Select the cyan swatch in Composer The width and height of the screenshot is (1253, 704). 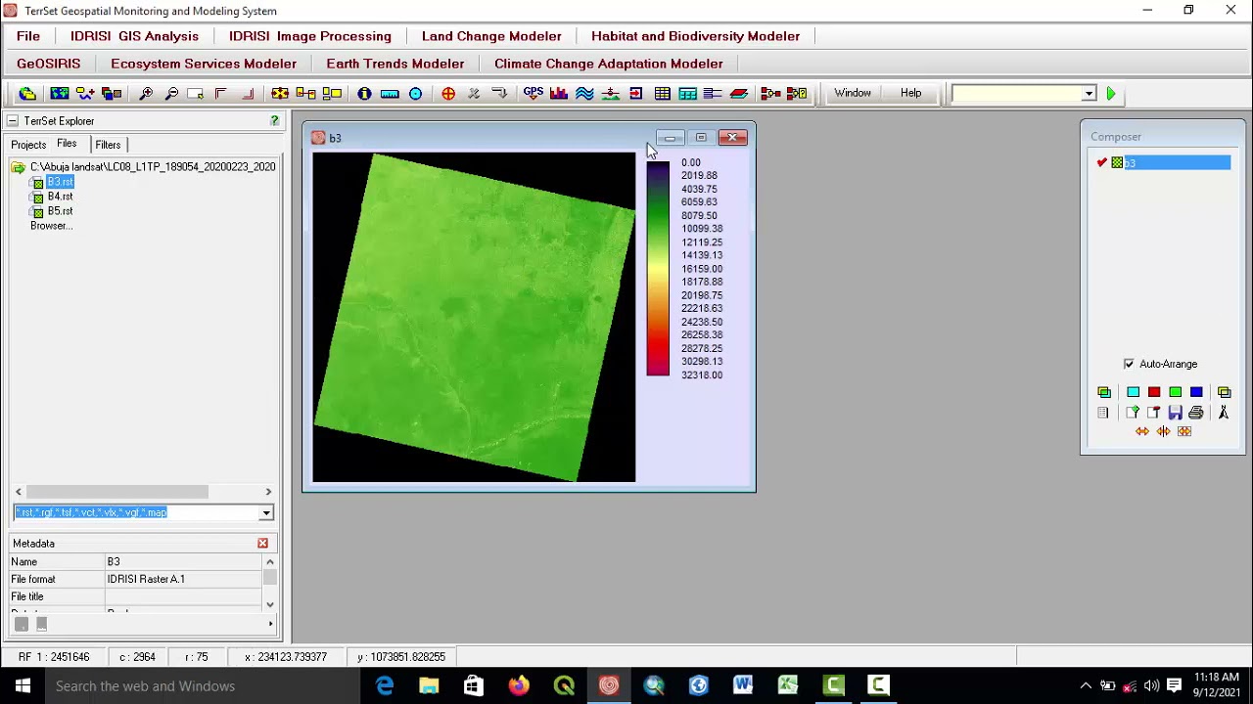click(x=1133, y=392)
